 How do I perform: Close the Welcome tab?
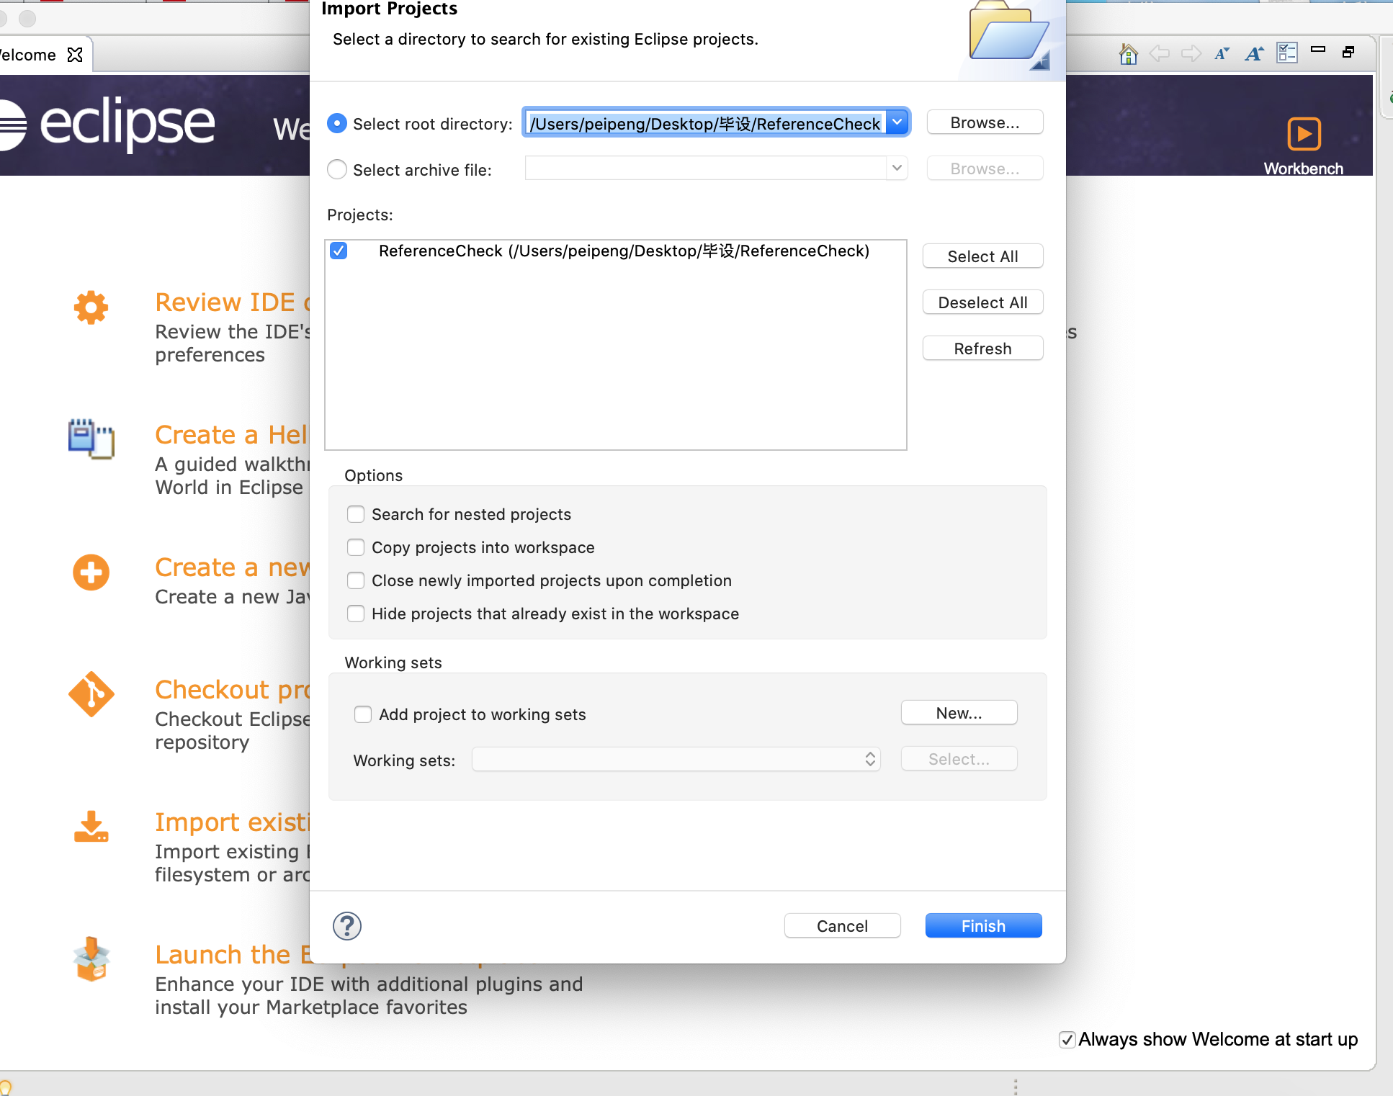pos(75,55)
